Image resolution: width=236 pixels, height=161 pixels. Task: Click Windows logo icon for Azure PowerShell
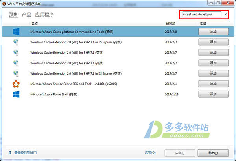(16, 94)
